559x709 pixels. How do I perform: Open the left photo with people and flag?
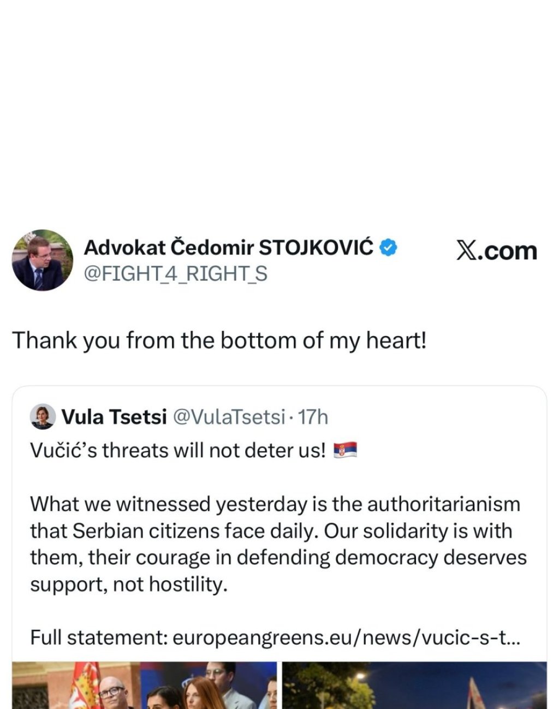tap(144, 686)
